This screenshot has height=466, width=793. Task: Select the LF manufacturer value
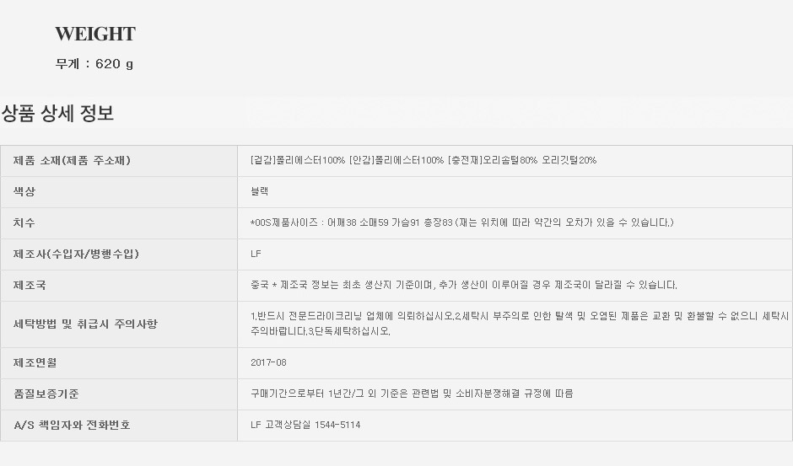256,254
